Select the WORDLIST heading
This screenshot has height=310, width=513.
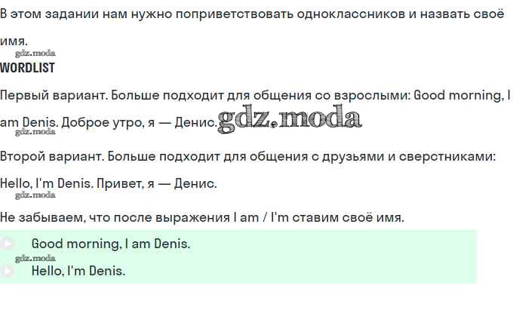click(27, 68)
